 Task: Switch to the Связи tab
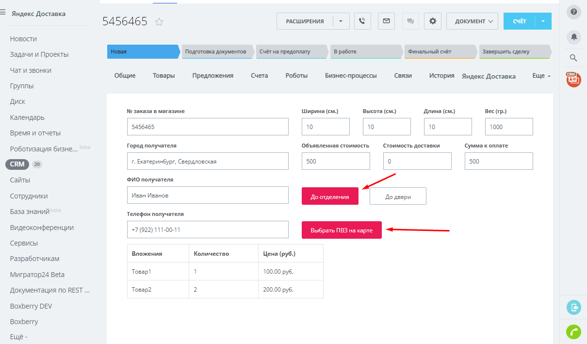(x=403, y=76)
